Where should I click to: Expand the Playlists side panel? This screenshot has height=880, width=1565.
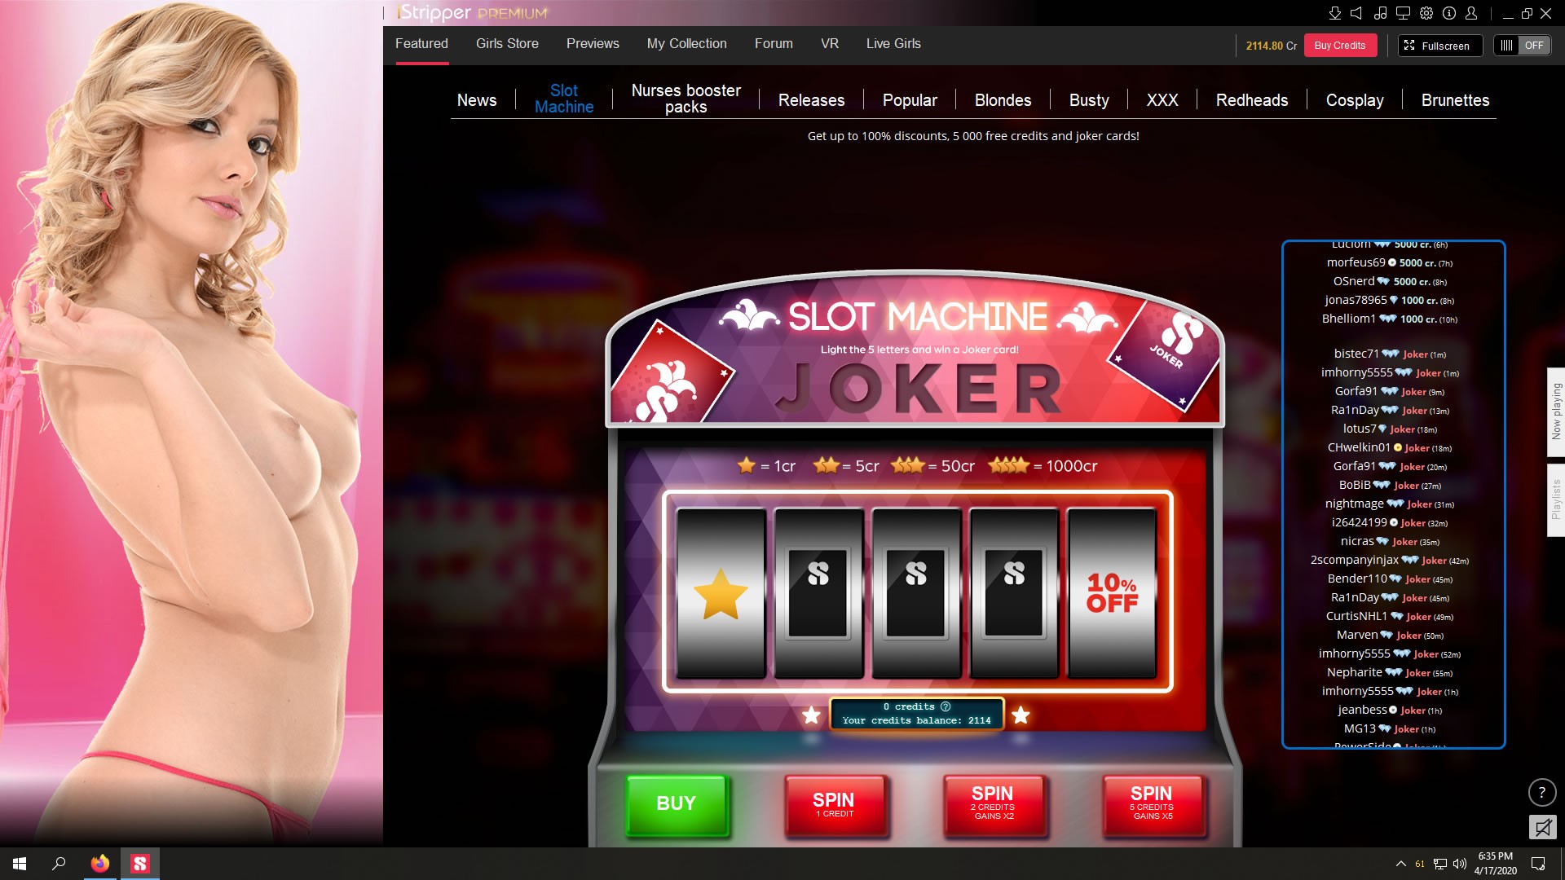1556,499
